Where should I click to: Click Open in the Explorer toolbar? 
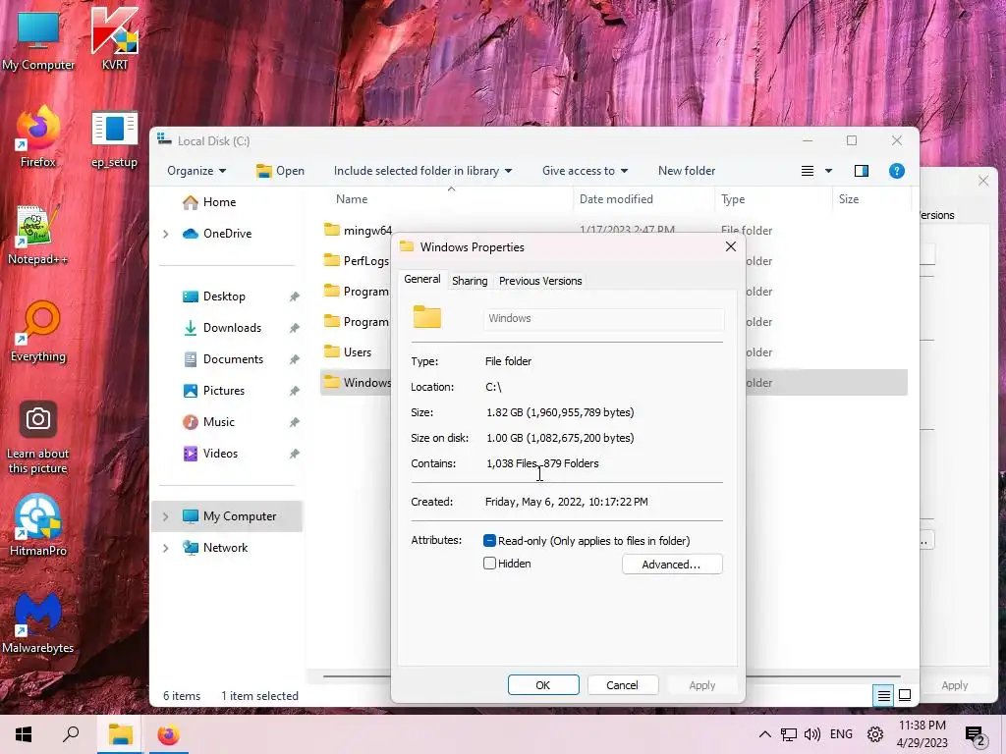click(280, 171)
